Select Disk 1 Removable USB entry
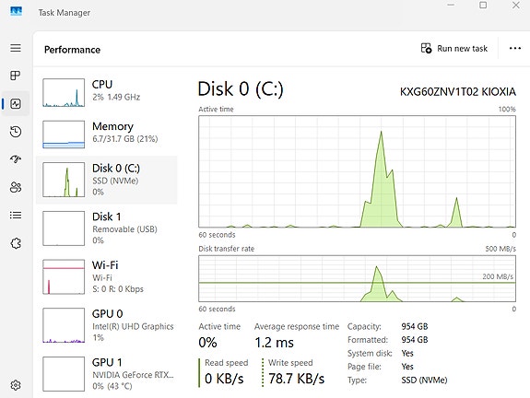 (107, 228)
